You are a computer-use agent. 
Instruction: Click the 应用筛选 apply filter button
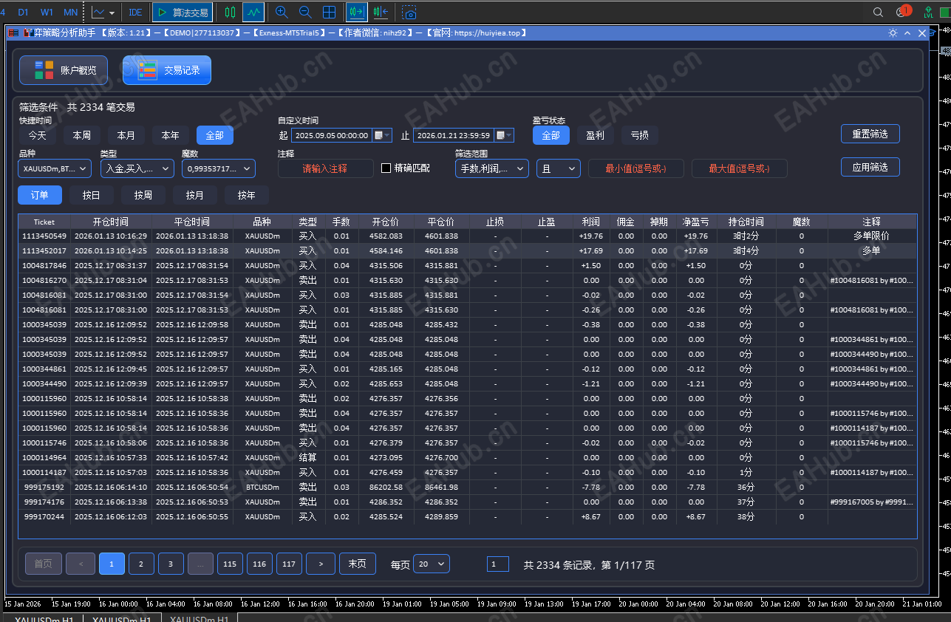coord(870,167)
